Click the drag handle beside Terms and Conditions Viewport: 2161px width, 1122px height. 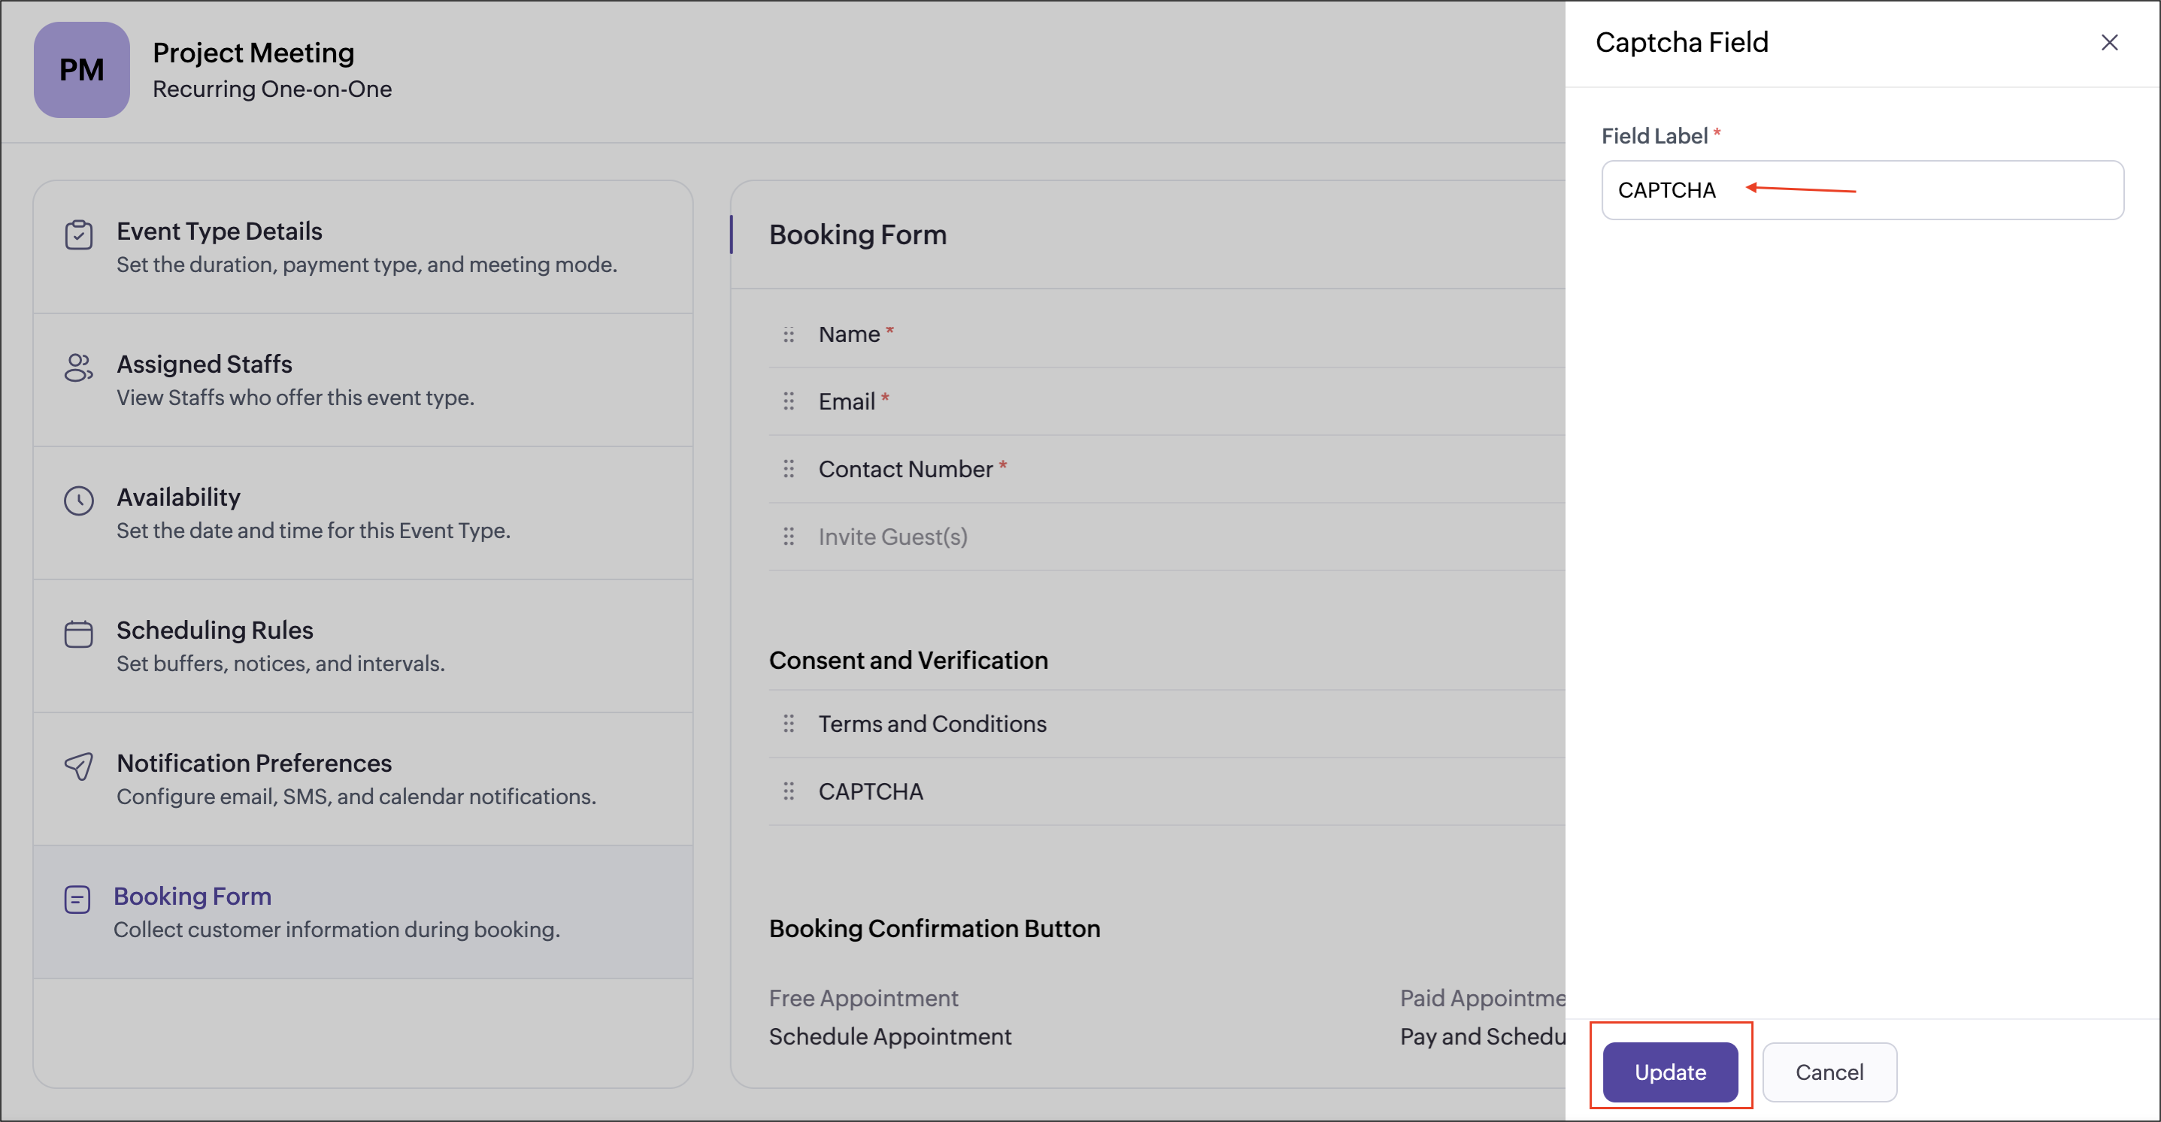789,724
